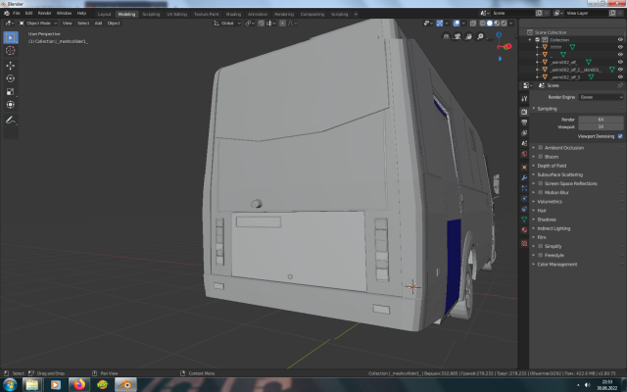Toggle camera view in the viewport
The image size is (627, 392).
tap(458, 36)
